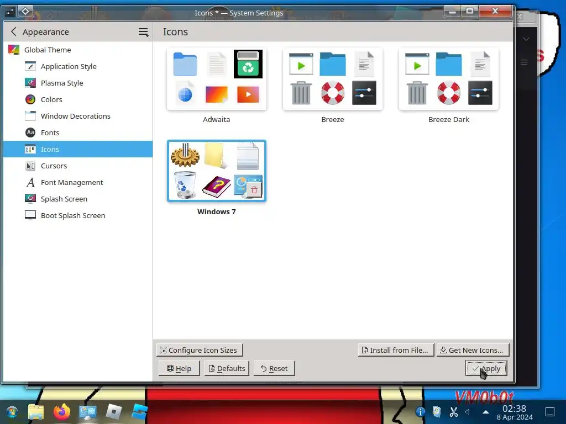The width and height of the screenshot is (566, 424).
Task: Click Install from File button
Action: click(x=396, y=350)
